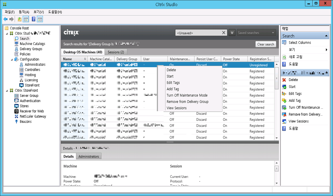Switch to the Administrators details tab
Viewport: 333px width, 196px height.
[x=89, y=156]
